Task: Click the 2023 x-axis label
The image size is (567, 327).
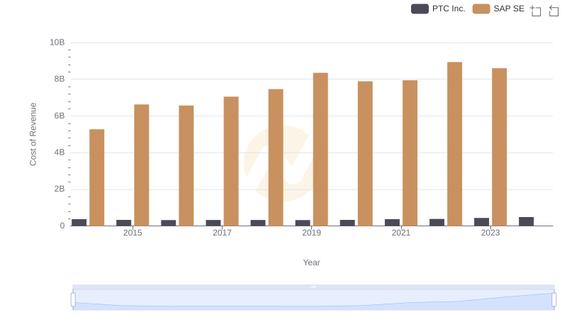Action: 490,233
